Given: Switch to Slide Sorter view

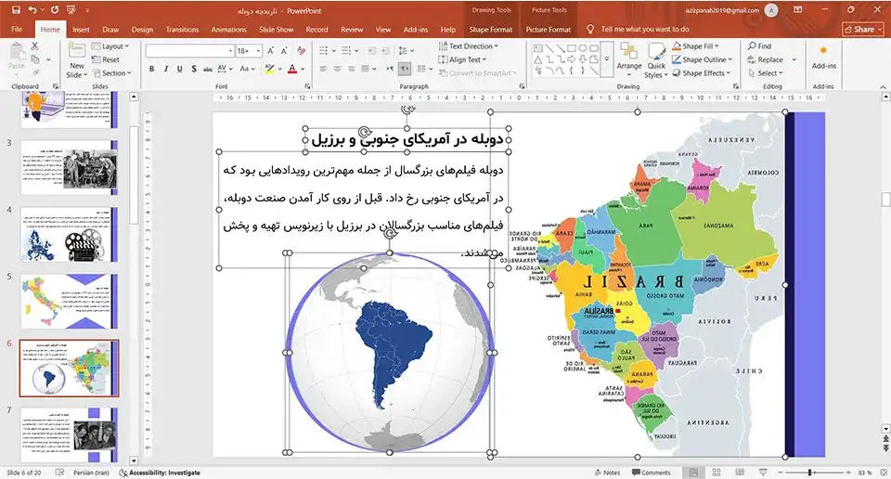Looking at the screenshot, I should [x=717, y=473].
